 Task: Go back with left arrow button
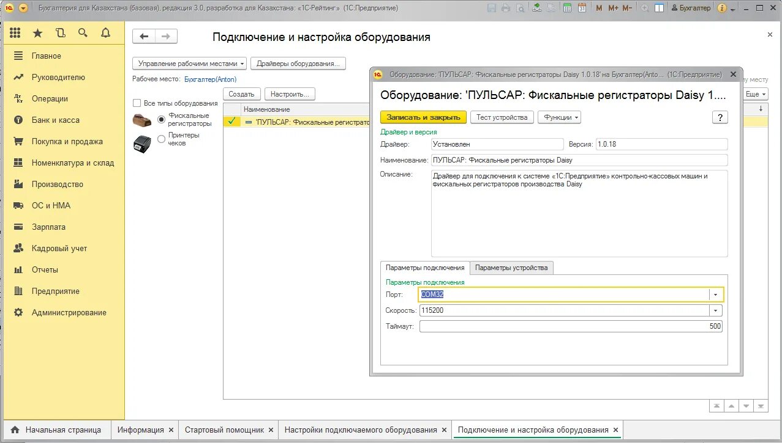click(144, 37)
